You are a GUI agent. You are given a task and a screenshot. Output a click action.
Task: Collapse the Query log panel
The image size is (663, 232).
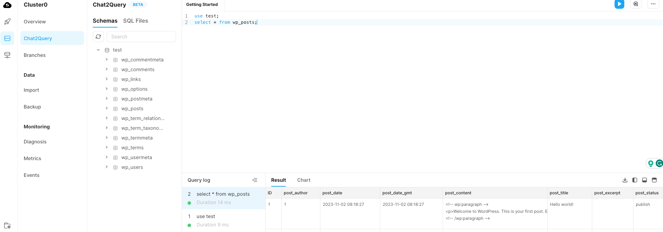pos(255,180)
